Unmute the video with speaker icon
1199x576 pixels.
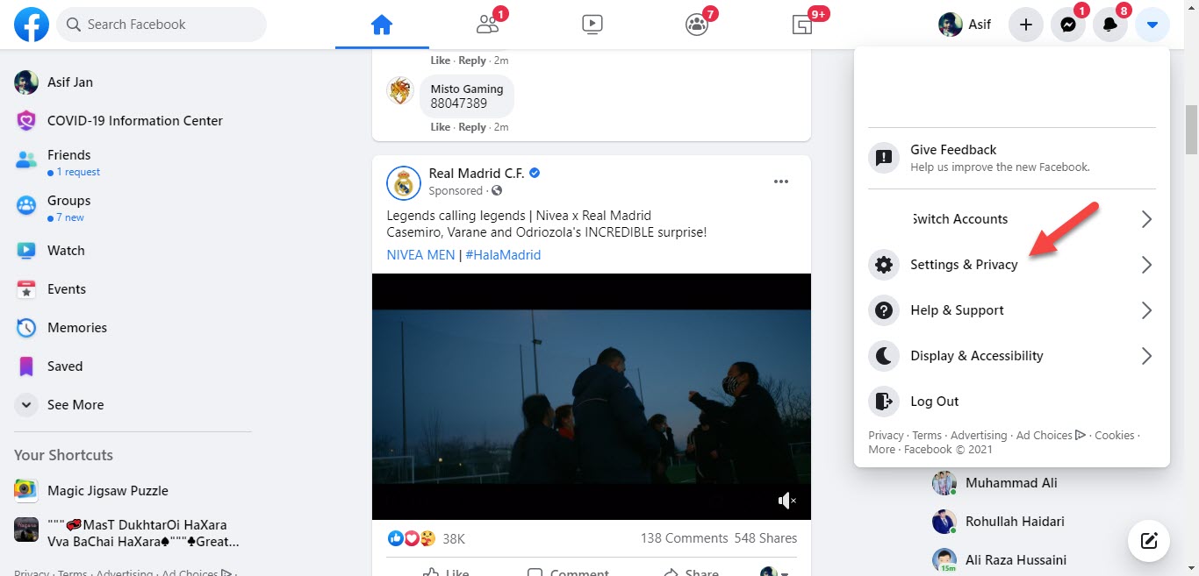(786, 501)
